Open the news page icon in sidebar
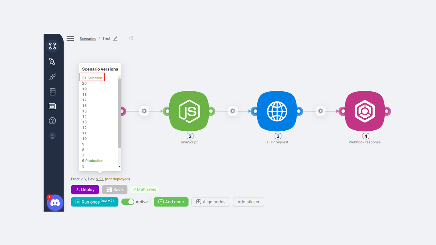This screenshot has width=436, height=245. 52,106
